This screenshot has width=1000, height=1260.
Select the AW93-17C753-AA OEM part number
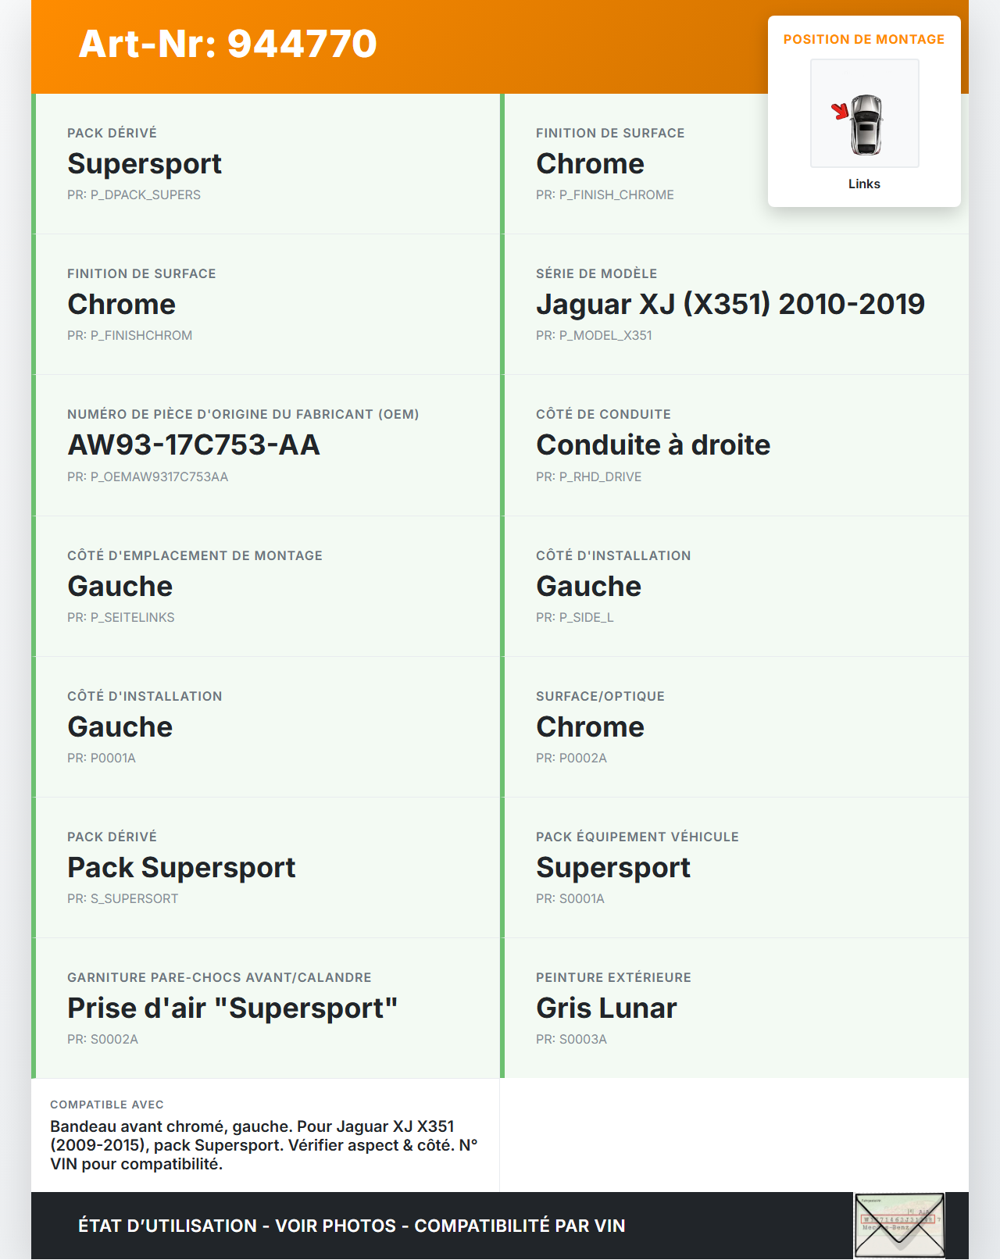pos(194,445)
